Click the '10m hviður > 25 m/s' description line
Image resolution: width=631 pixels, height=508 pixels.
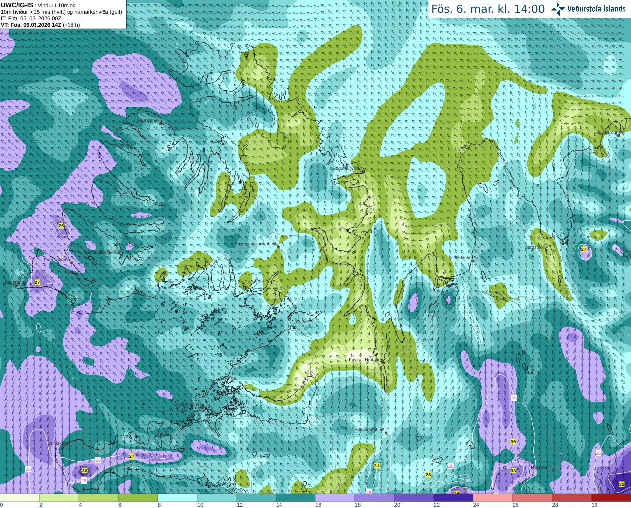62,12
